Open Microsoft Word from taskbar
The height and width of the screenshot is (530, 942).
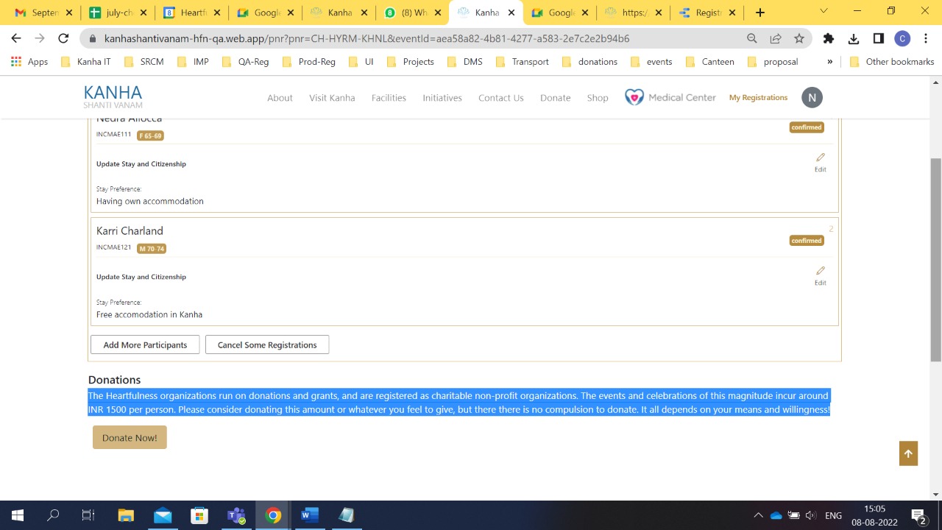(310, 515)
